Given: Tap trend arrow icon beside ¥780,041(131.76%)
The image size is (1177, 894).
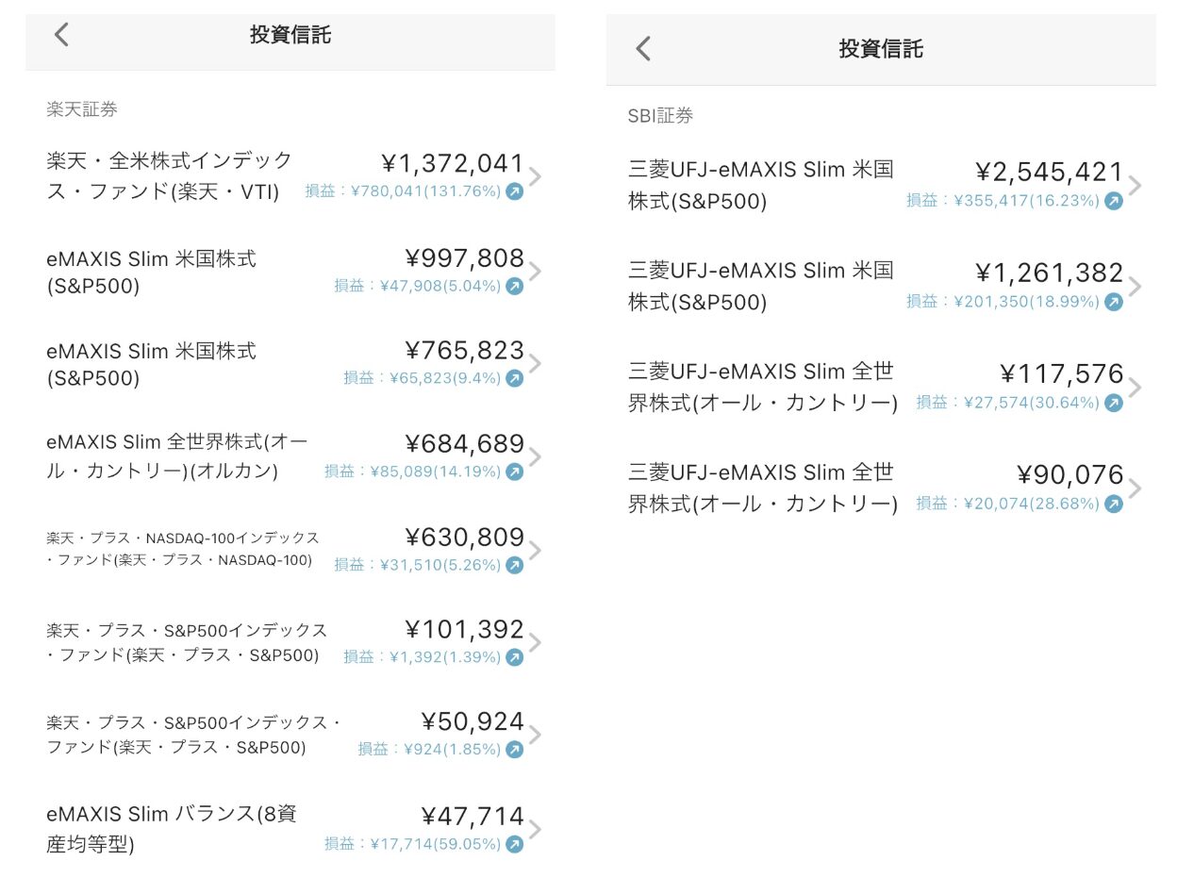Looking at the screenshot, I should pyautogui.click(x=514, y=191).
